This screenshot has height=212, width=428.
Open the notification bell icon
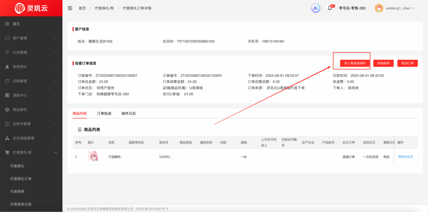tap(330, 8)
